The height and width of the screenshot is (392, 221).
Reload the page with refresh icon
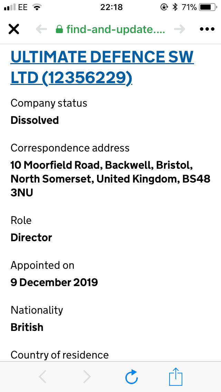[x=132, y=377]
